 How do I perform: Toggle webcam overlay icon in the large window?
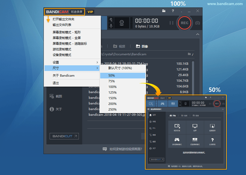coord(122,23)
